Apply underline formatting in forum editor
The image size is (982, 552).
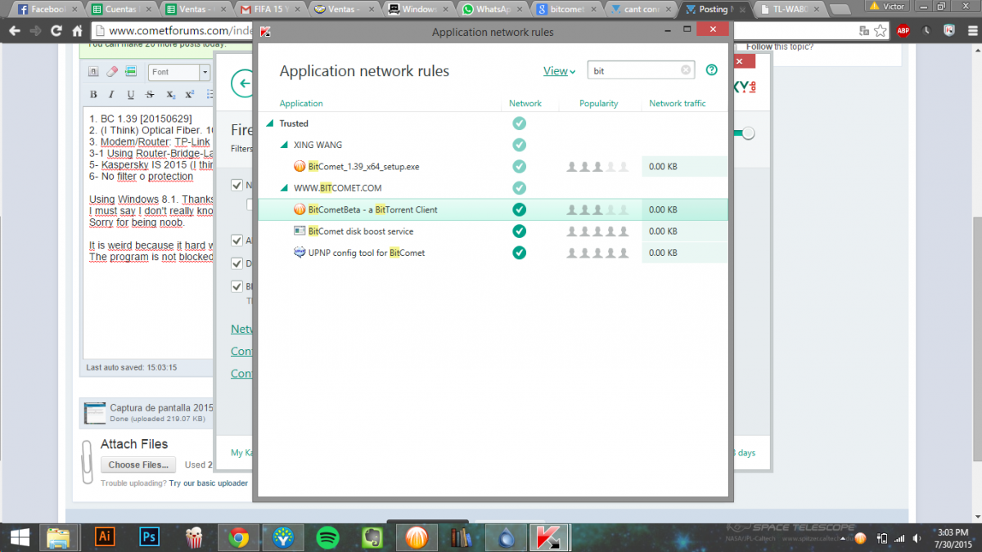pyautogui.click(x=131, y=95)
